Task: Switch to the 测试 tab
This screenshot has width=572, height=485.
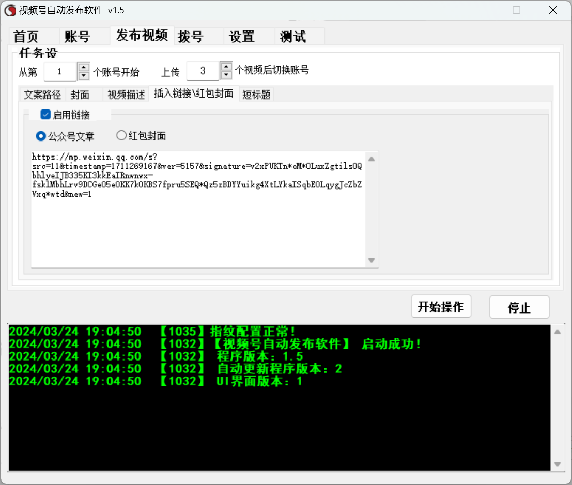Action: [x=293, y=37]
